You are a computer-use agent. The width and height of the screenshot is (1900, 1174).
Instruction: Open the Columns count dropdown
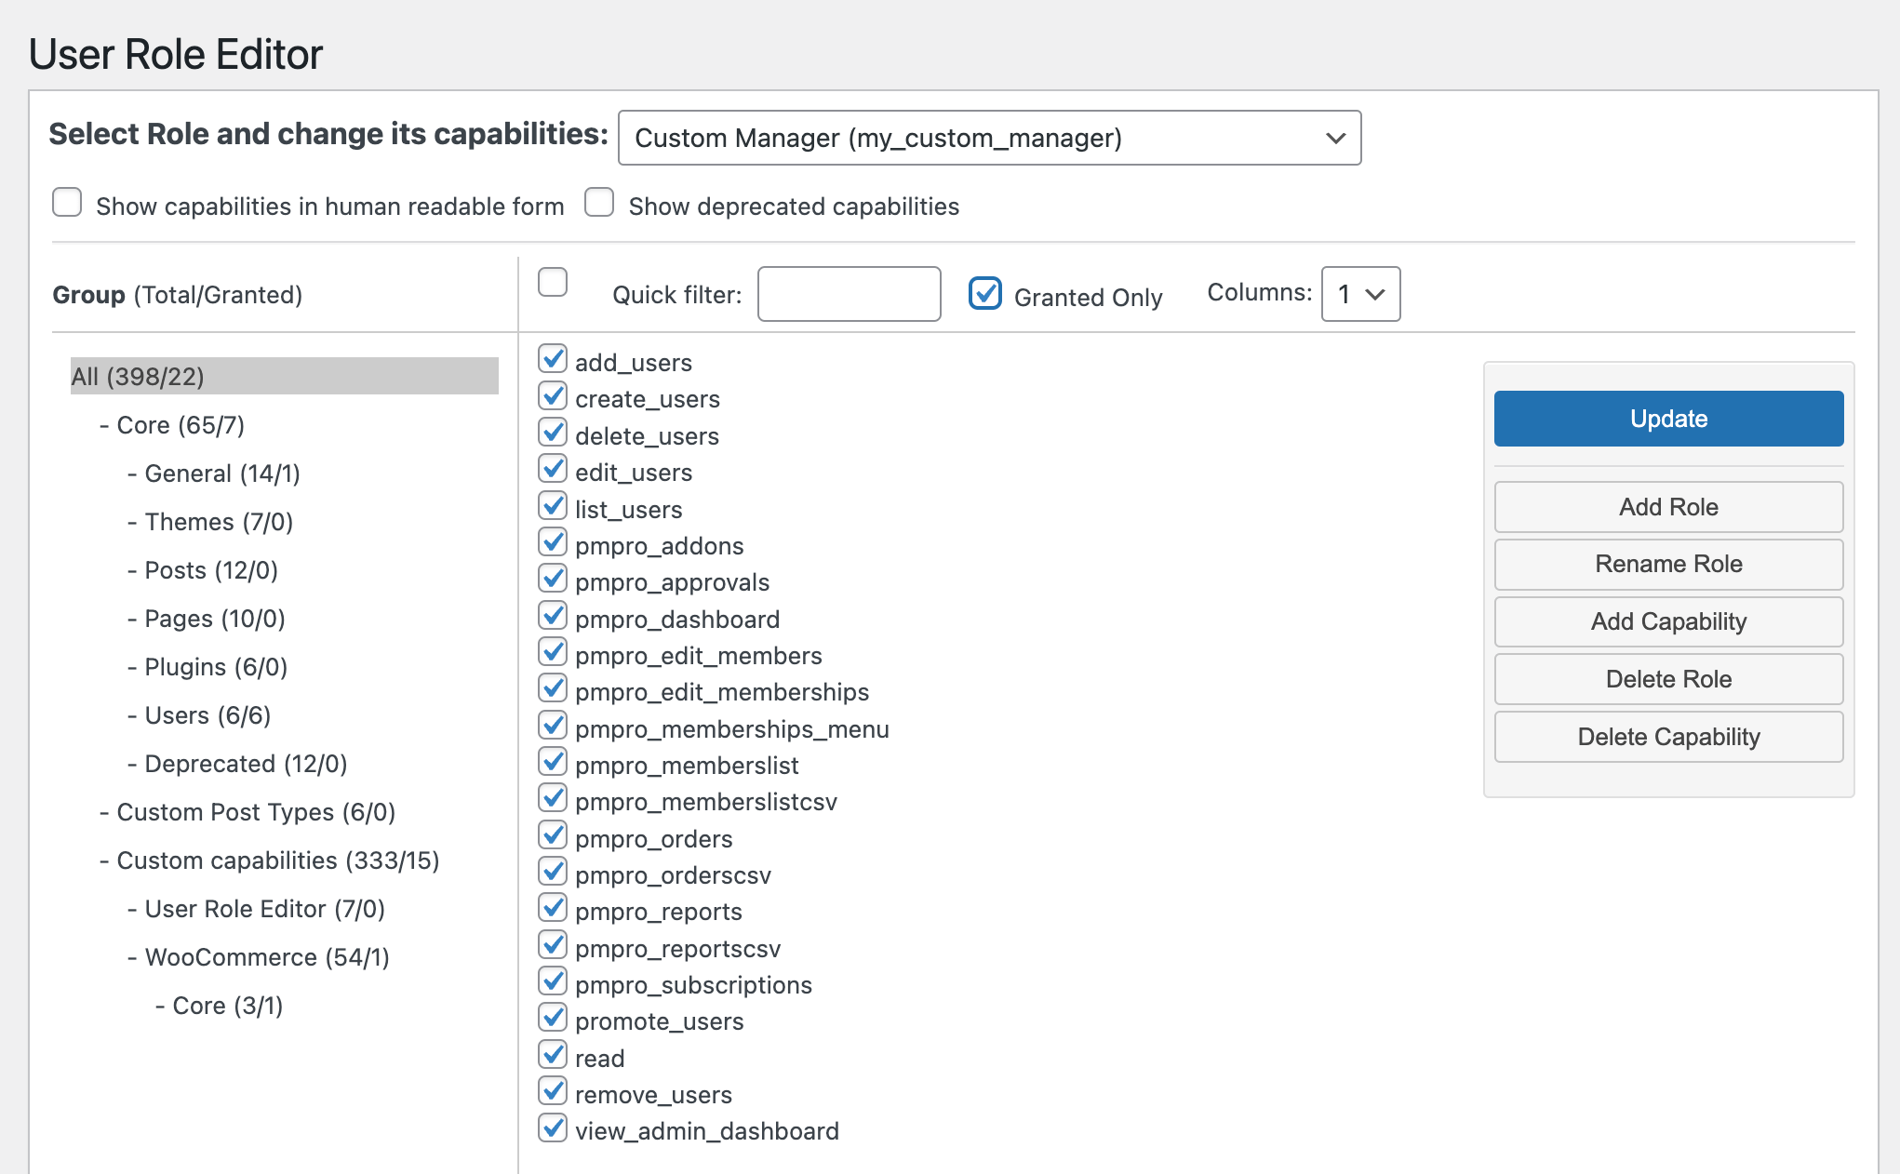pos(1359,294)
